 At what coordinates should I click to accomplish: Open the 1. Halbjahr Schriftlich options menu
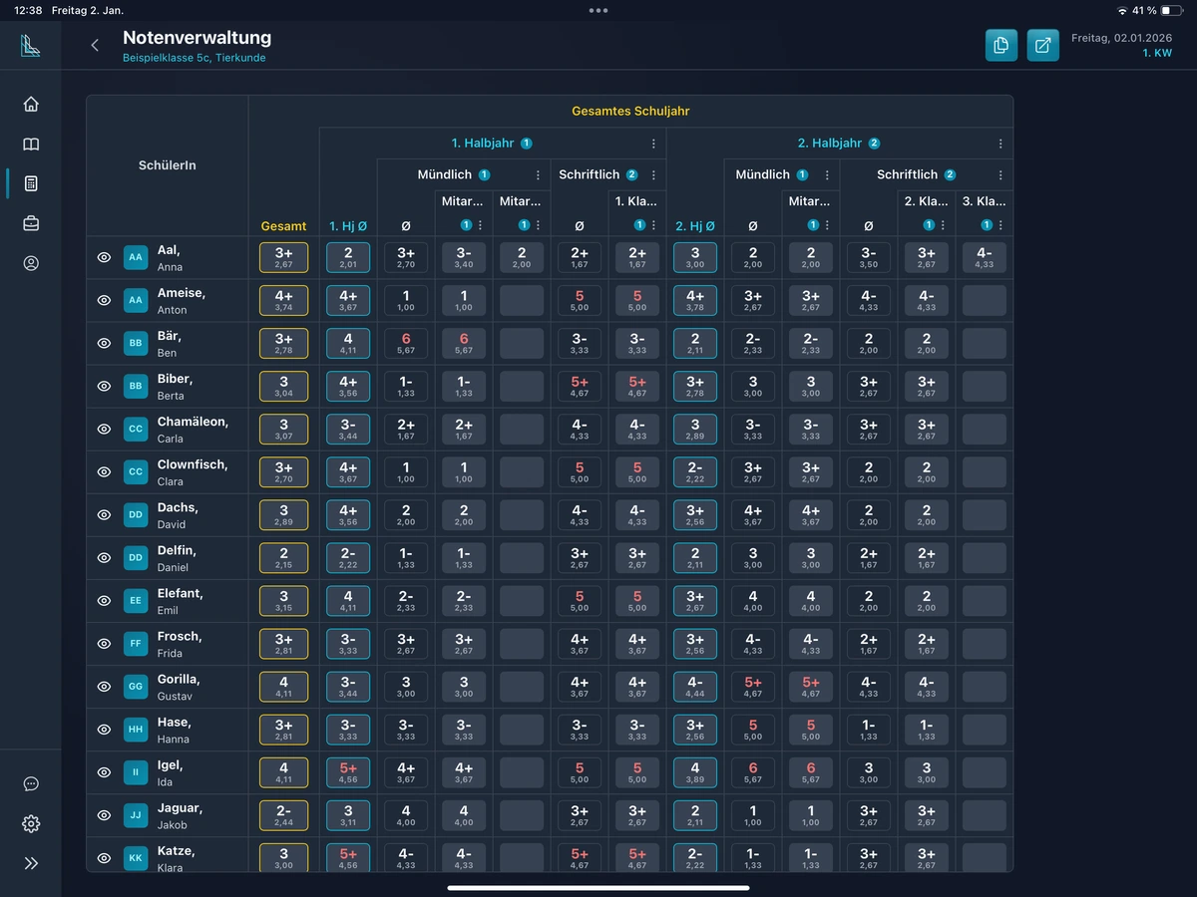click(653, 175)
